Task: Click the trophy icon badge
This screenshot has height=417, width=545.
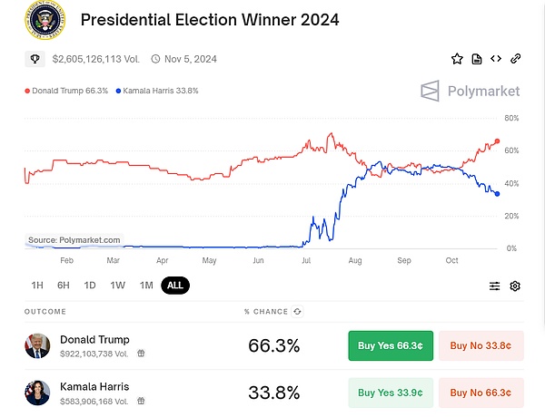Action: [x=35, y=59]
